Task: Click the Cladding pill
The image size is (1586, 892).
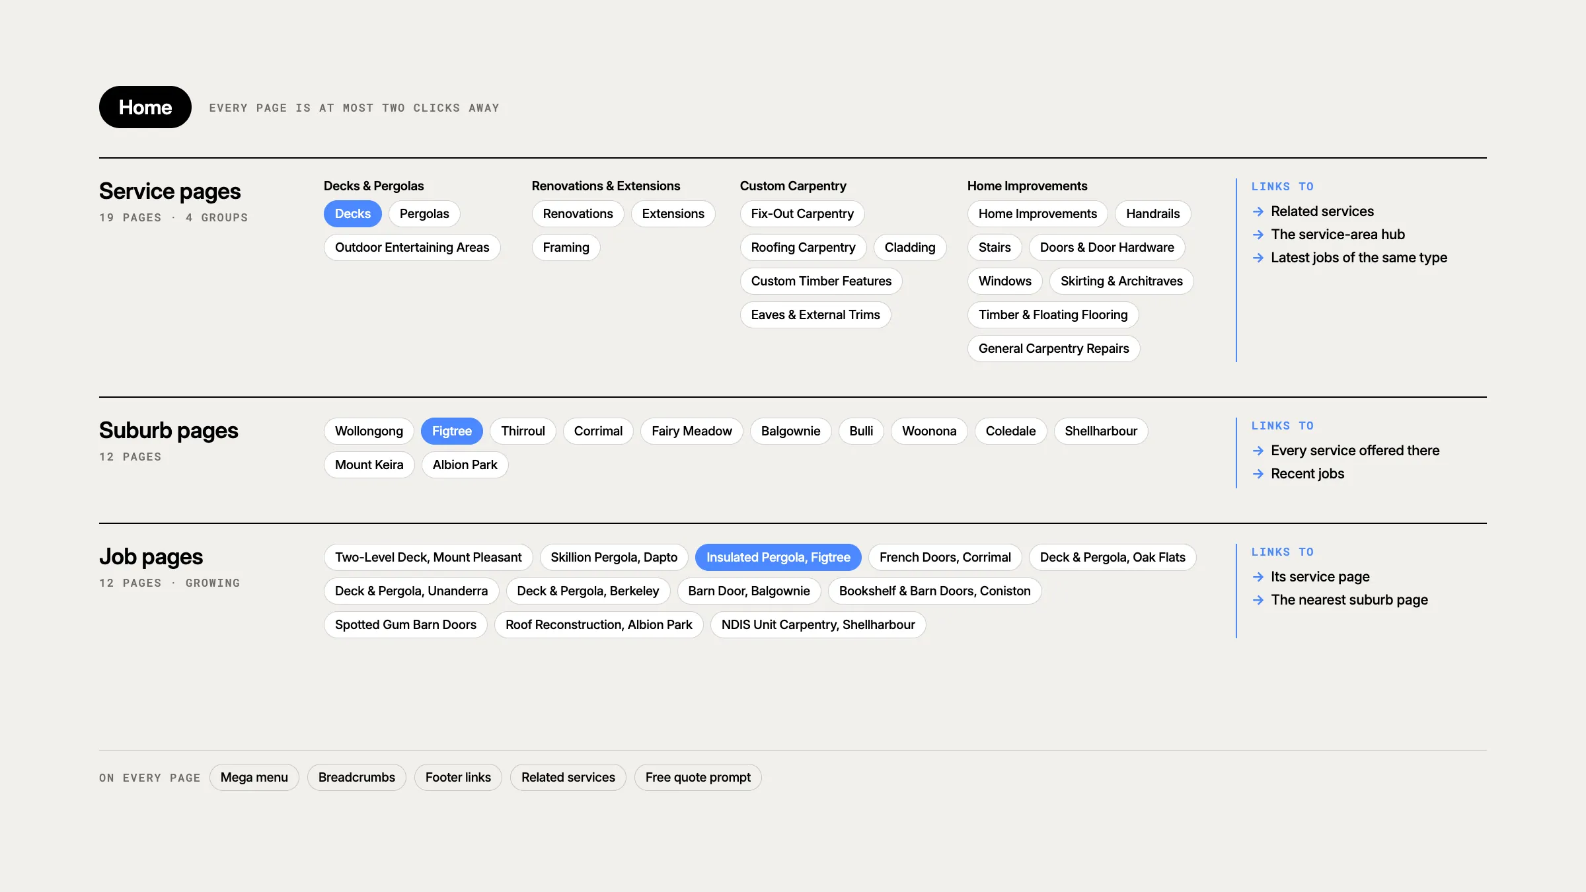Action: [x=910, y=247]
